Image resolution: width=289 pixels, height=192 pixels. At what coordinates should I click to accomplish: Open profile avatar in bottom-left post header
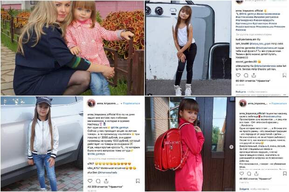91,103
